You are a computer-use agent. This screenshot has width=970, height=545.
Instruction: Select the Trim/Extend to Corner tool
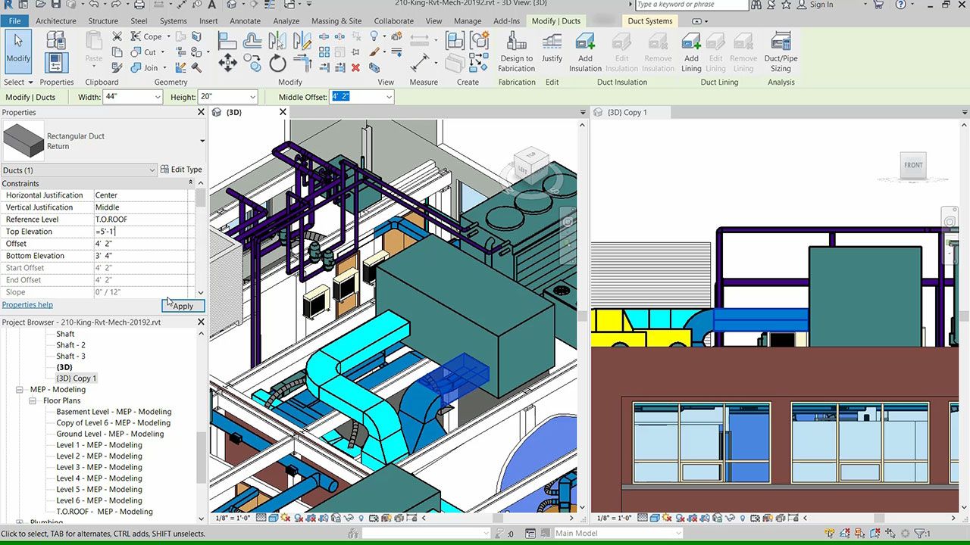302,63
